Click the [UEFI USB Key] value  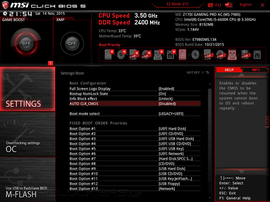click(x=171, y=149)
